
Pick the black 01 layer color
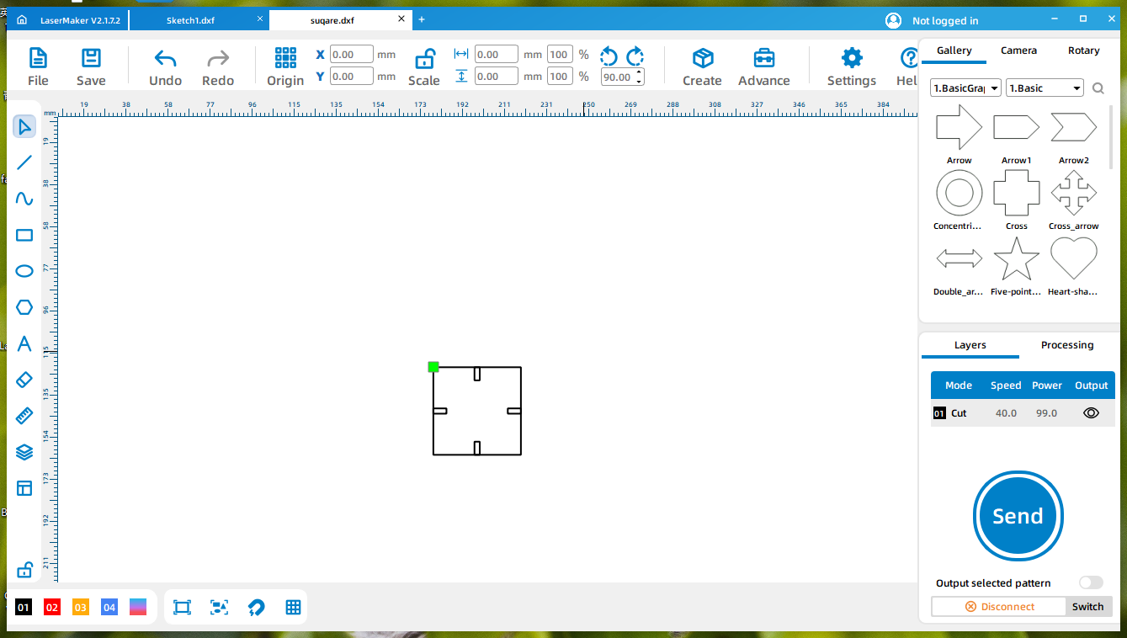click(24, 607)
